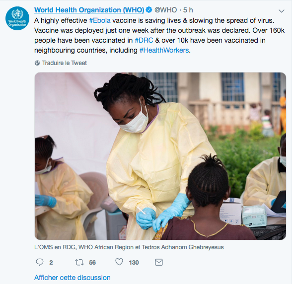The width and height of the screenshot is (292, 284).
Task: Retweet using the arrows icon
Action: pyautogui.click(x=79, y=262)
